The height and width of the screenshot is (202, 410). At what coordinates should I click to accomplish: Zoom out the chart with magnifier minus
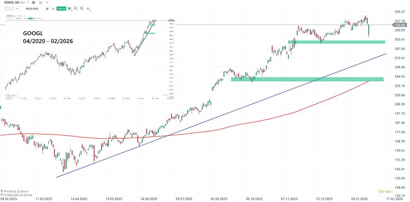tap(76, 9)
